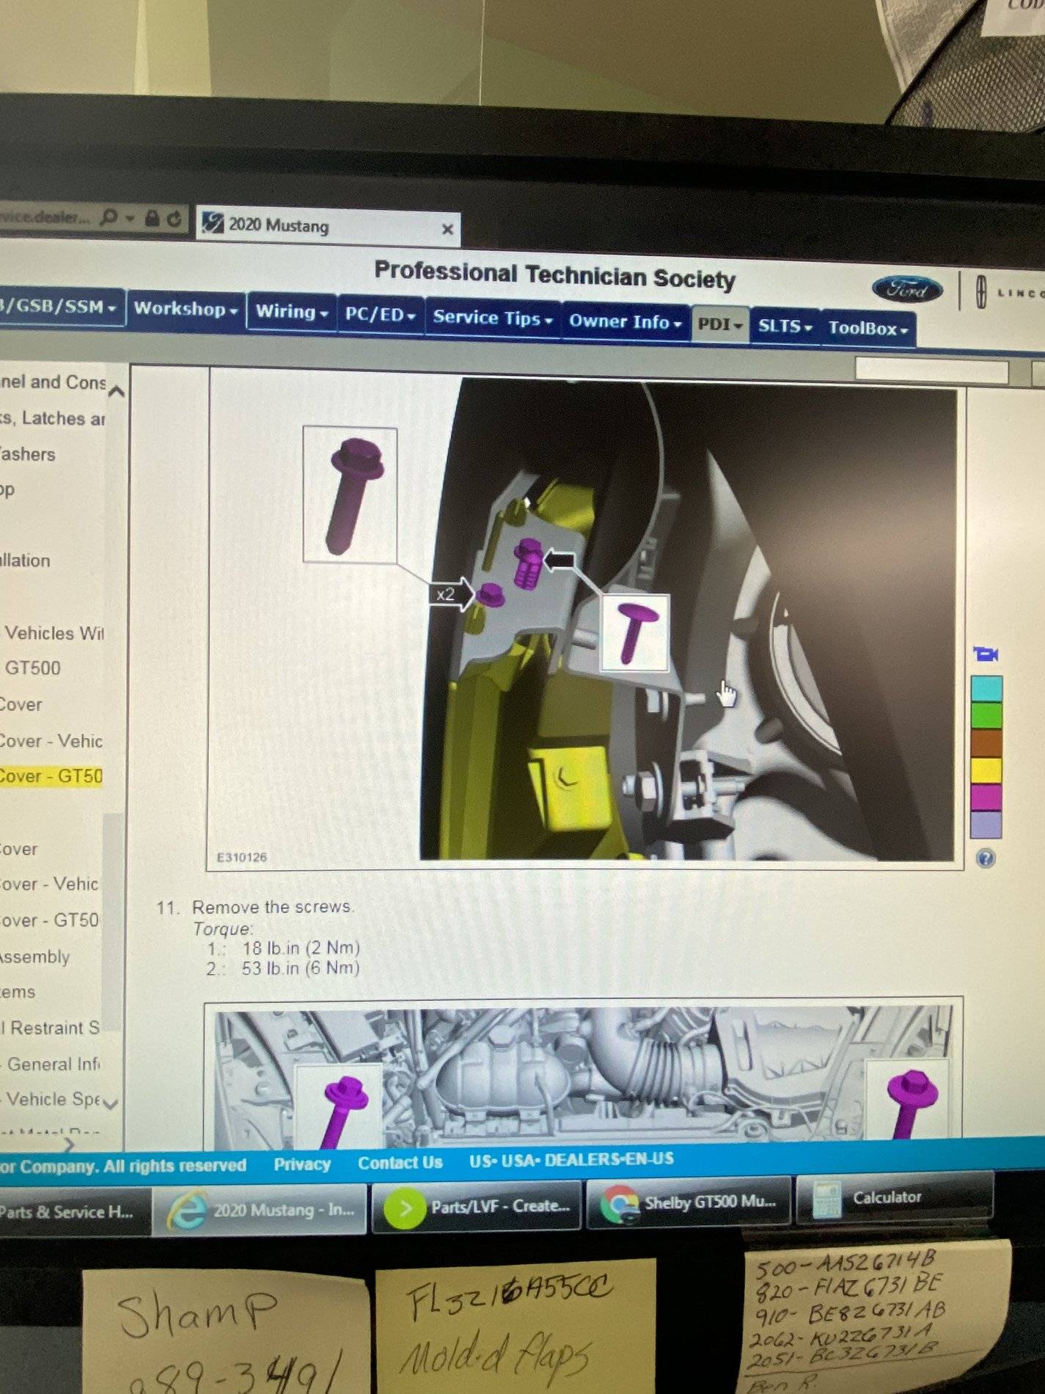Select the 'Latches ar' sidebar entry
Viewport: 1045px width, 1394px height.
[x=52, y=418]
